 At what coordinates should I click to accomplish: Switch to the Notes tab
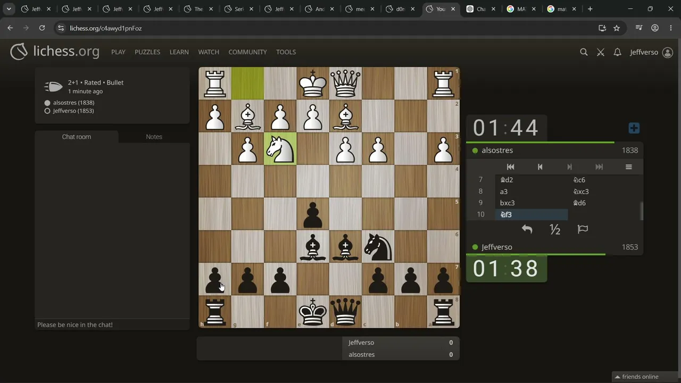click(x=154, y=137)
